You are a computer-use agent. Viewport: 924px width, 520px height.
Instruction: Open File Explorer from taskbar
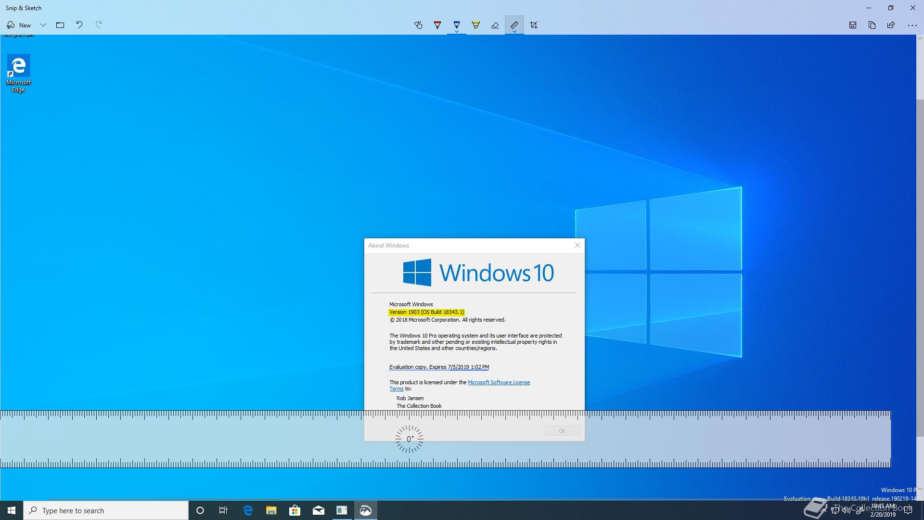coord(271,510)
